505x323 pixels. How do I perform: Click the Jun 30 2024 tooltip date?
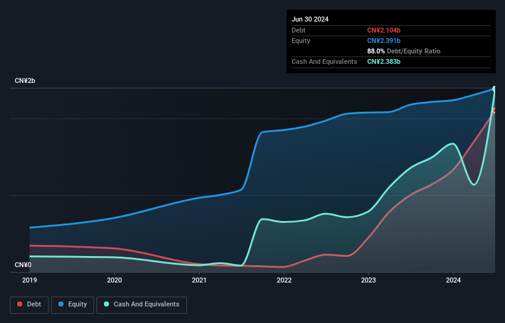[x=310, y=19]
